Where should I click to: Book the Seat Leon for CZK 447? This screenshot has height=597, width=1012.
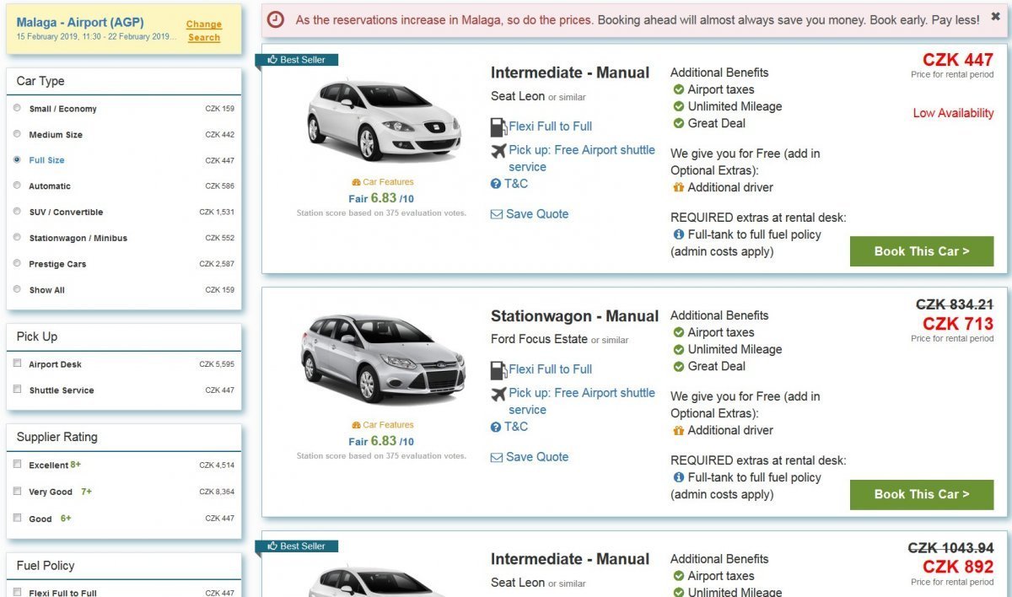click(x=921, y=251)
